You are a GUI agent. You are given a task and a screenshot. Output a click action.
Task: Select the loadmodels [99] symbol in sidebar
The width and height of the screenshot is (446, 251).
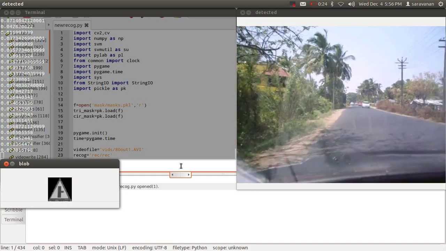(31, 89)
